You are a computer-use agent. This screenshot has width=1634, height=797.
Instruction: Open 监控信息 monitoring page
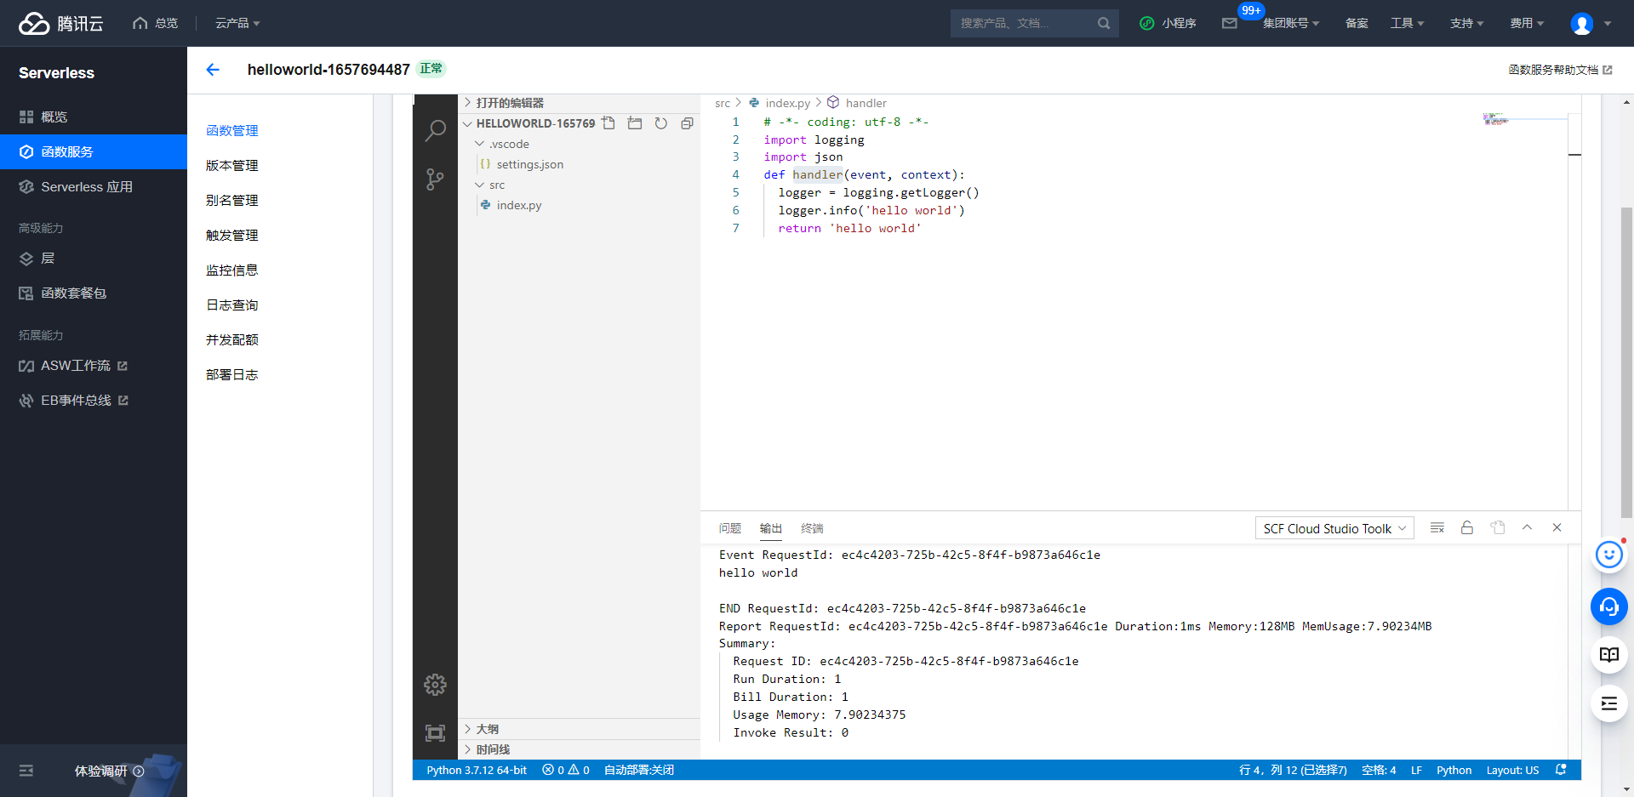click(x=232, y=270)
